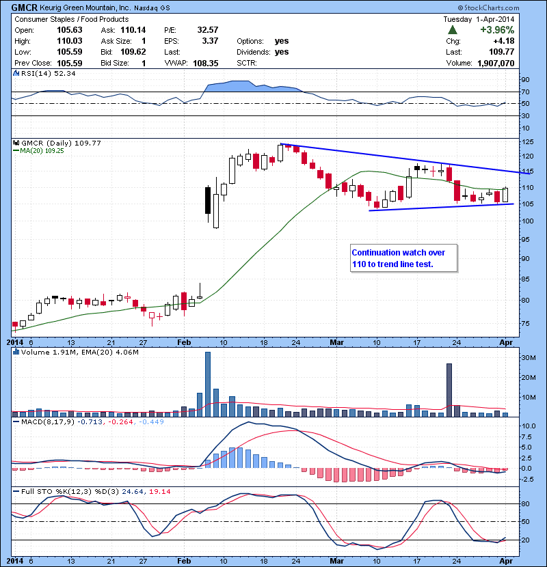The width and height of the screenshot is (547, 567).
Task: Click the Volume 1.91M, EMA(20) 4.06M label
Action: [x=79, y=352]
